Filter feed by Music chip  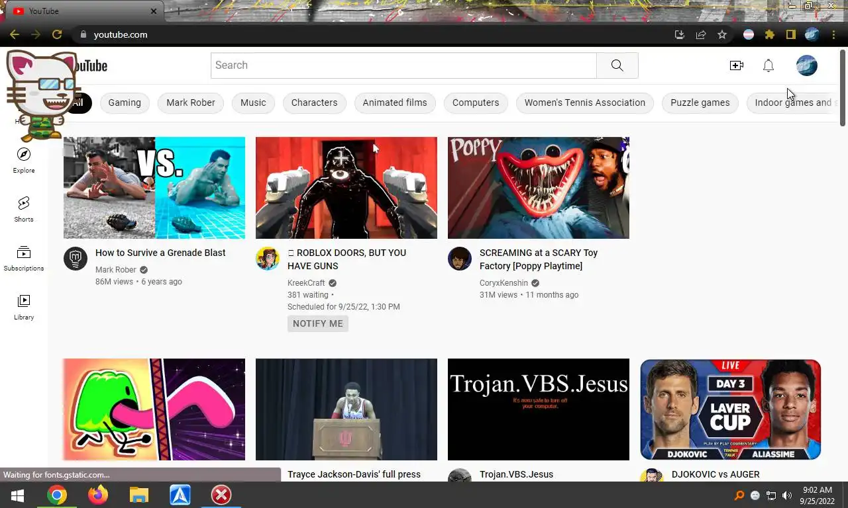click(x=253, y=103)
